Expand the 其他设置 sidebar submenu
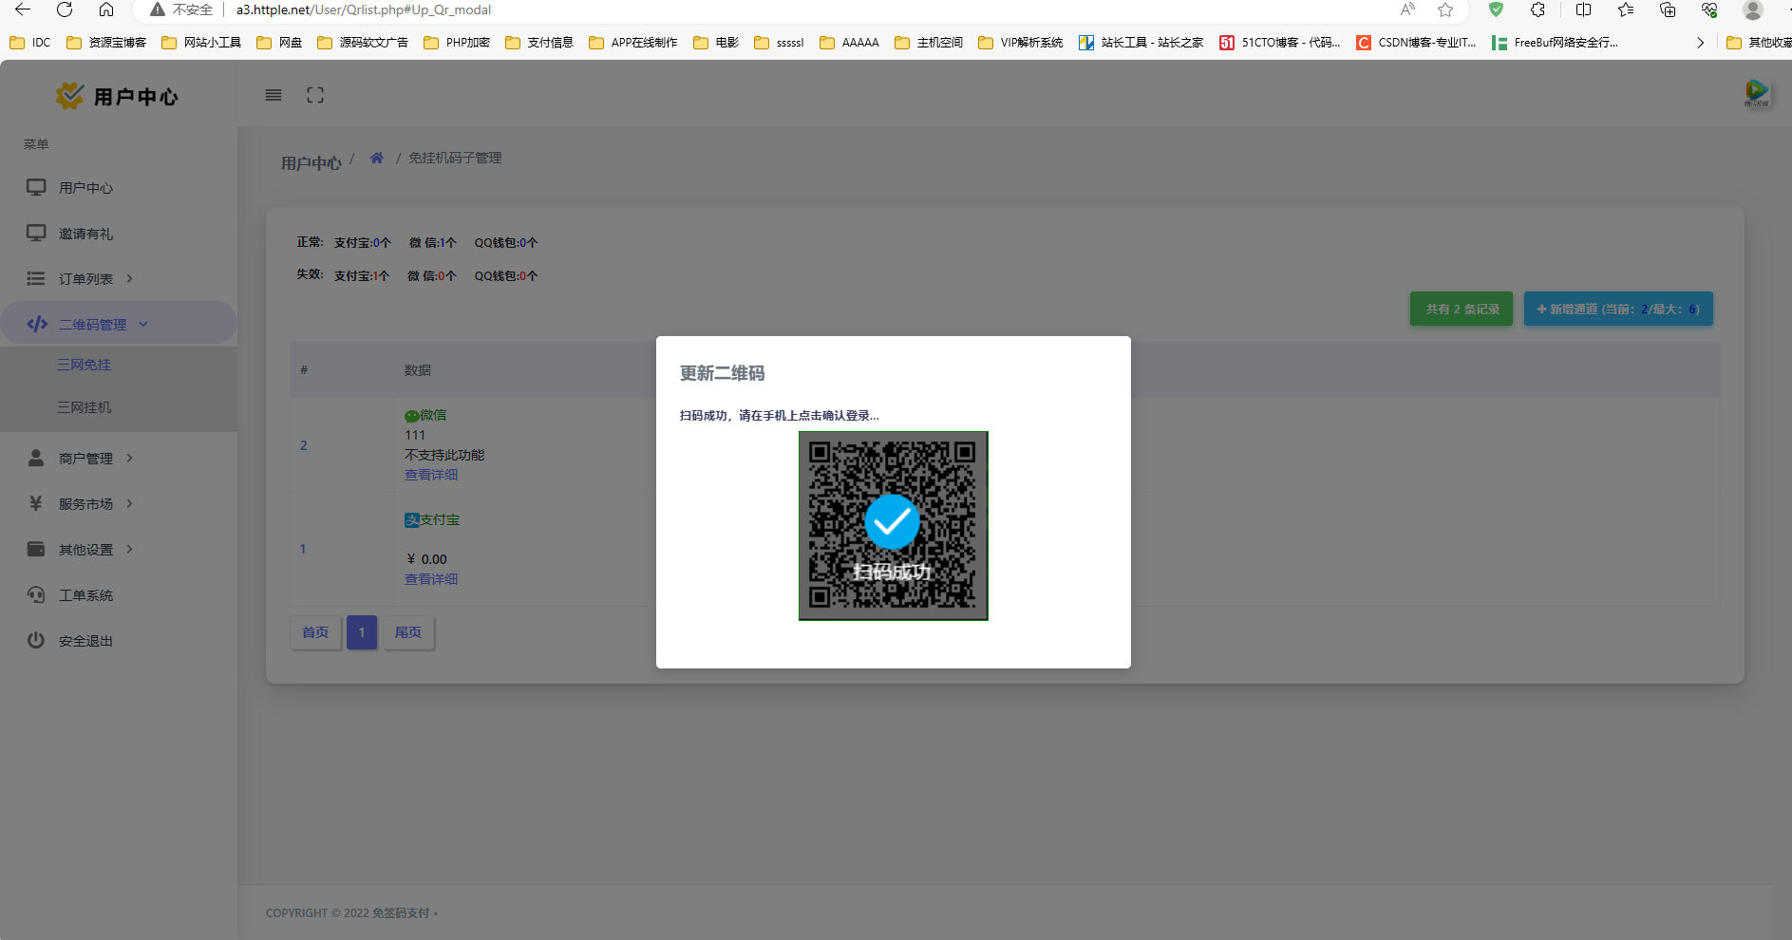The width and height of the screenshot is (1792, 940). tap(119, 550)
